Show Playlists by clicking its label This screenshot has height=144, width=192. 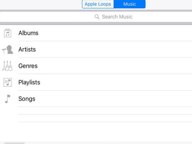click(29, 82)
